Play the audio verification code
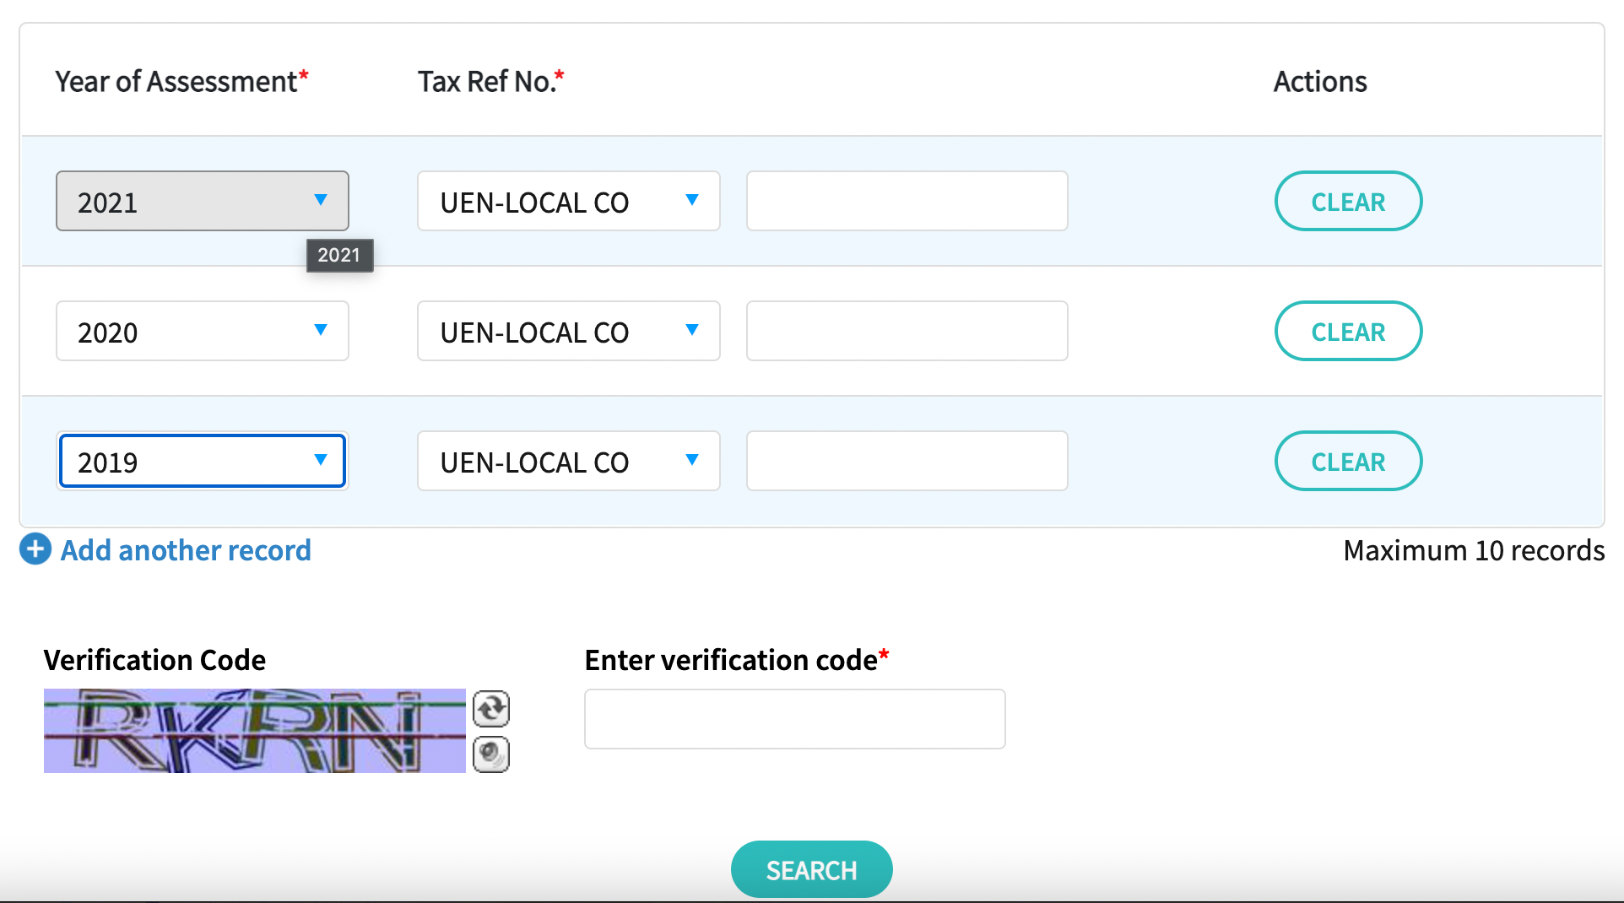1624x903 pixels. point(491,754)
